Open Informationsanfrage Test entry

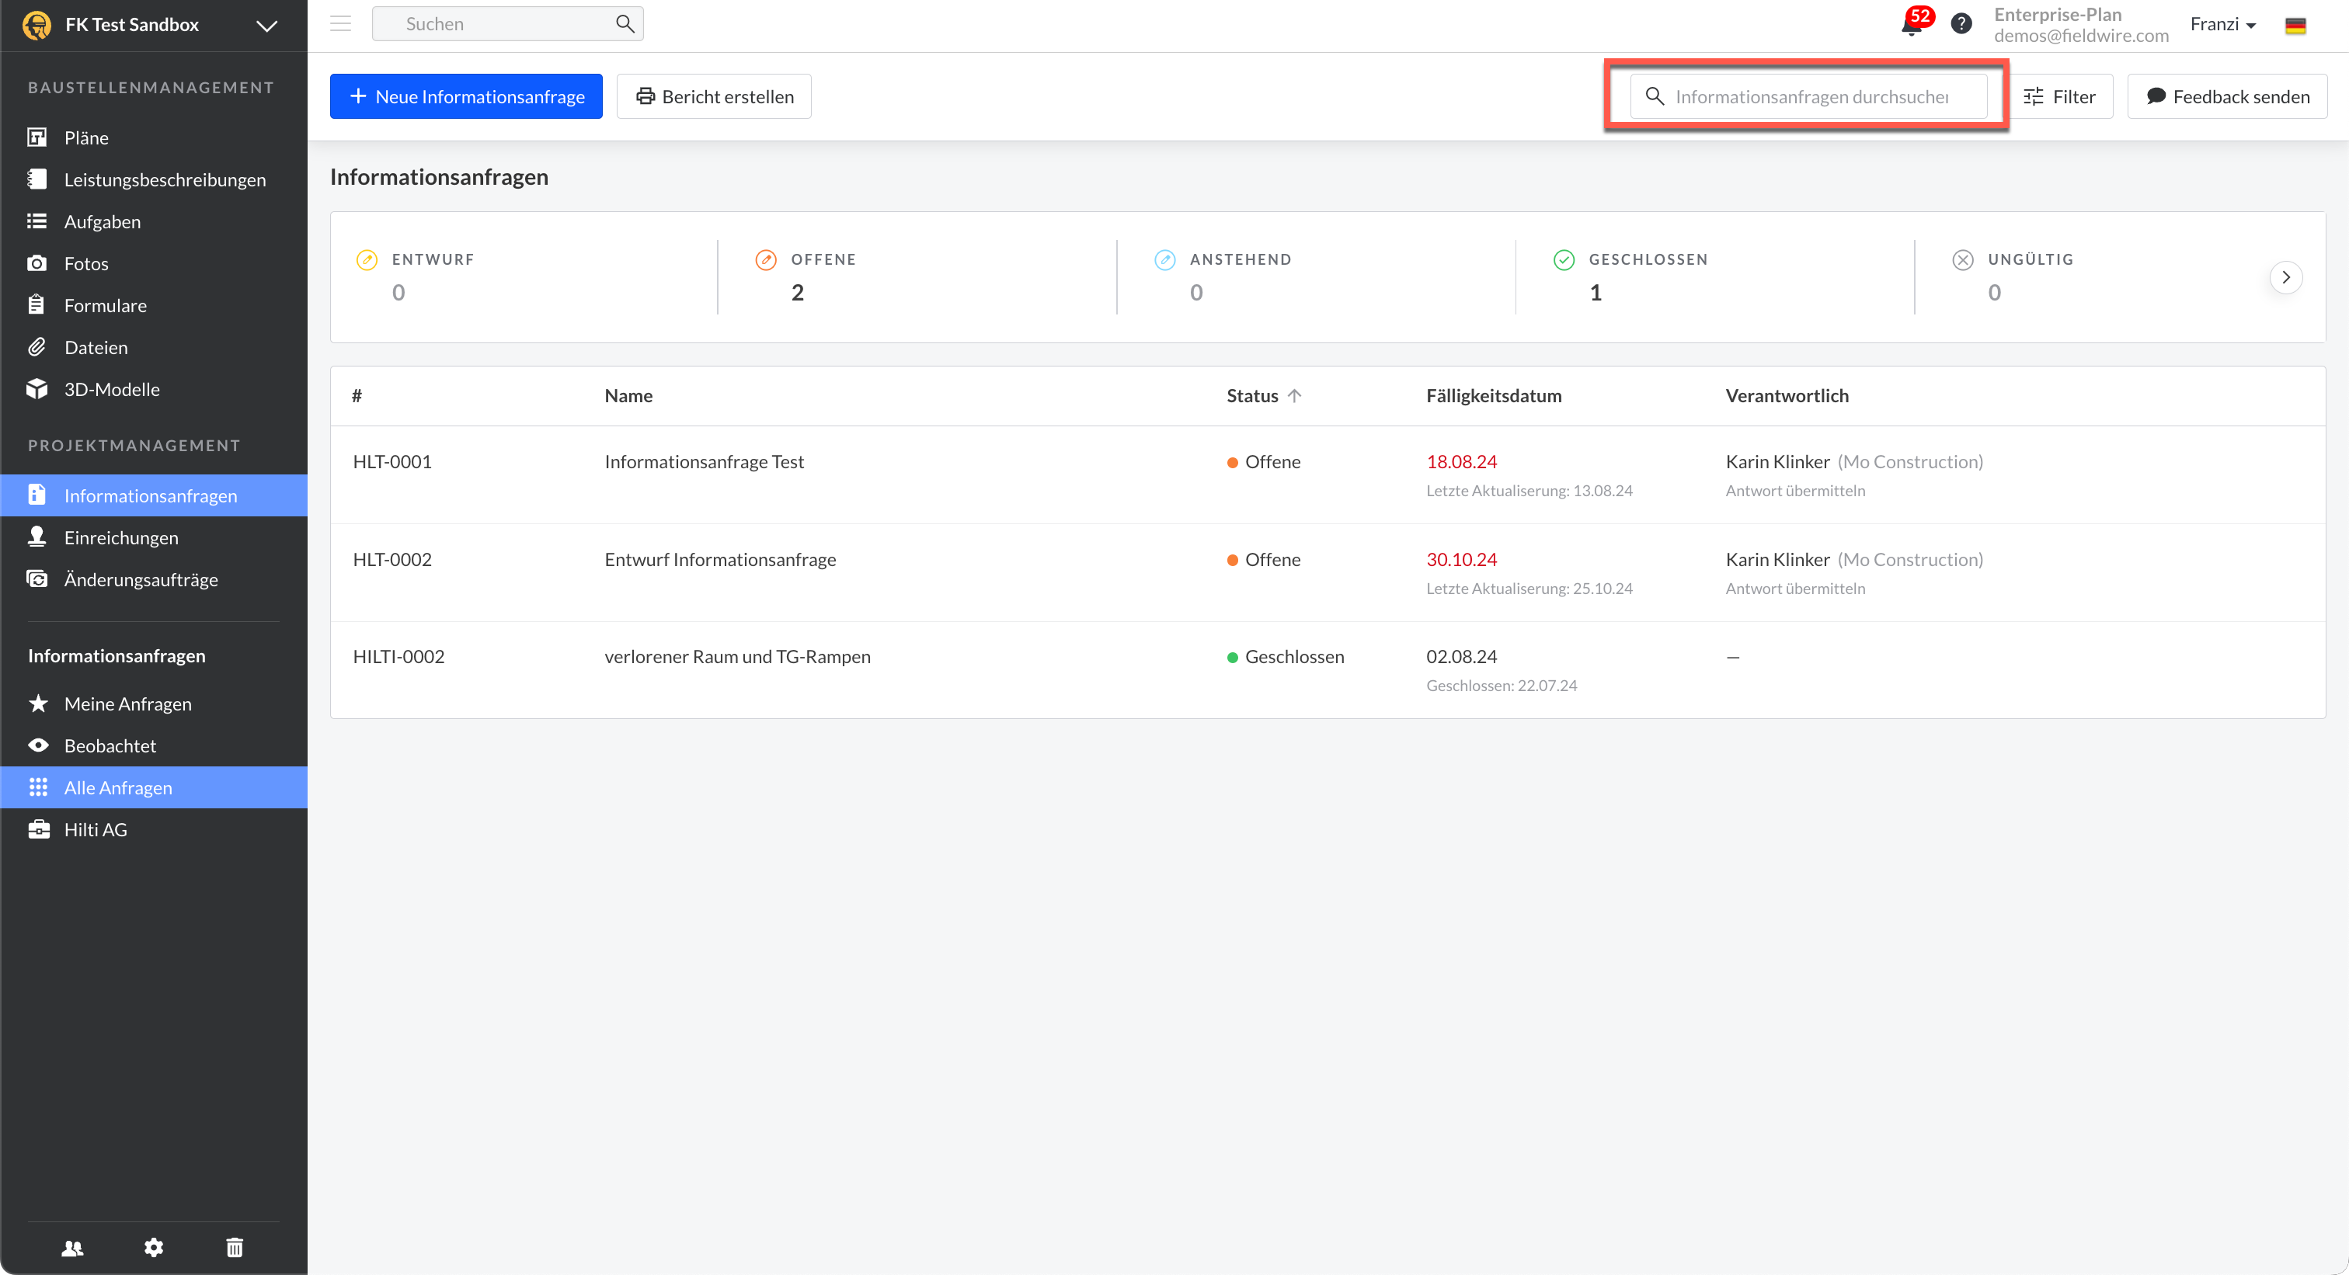pyautogui.click(x=704, y=462)
